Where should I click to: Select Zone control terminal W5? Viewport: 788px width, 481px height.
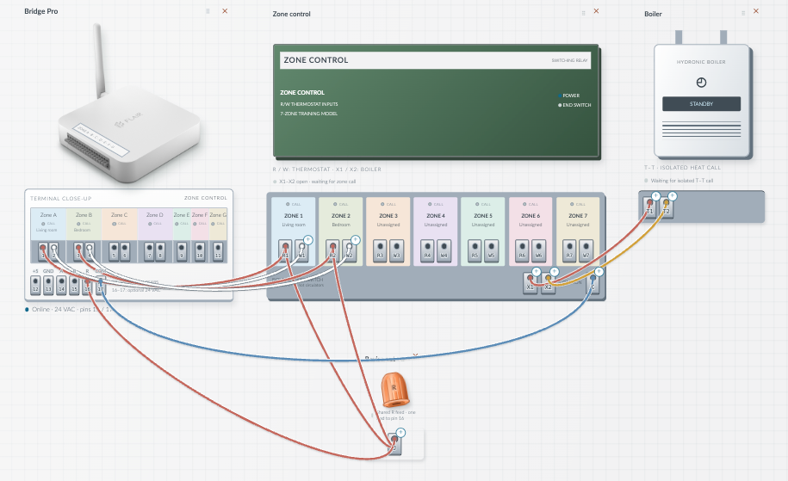pyautogui.click(x=491, y=250)
